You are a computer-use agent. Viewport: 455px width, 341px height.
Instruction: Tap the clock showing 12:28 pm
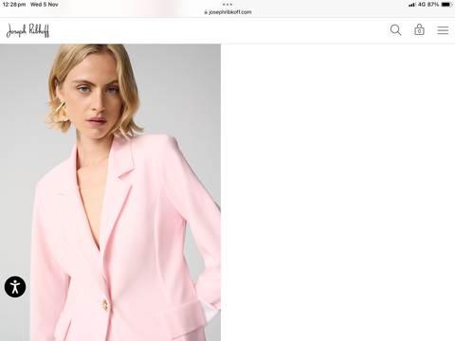click(14, 5)
